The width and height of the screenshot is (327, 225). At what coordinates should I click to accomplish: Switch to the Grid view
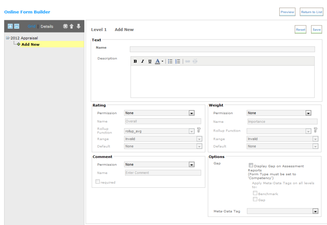[31, 27]
